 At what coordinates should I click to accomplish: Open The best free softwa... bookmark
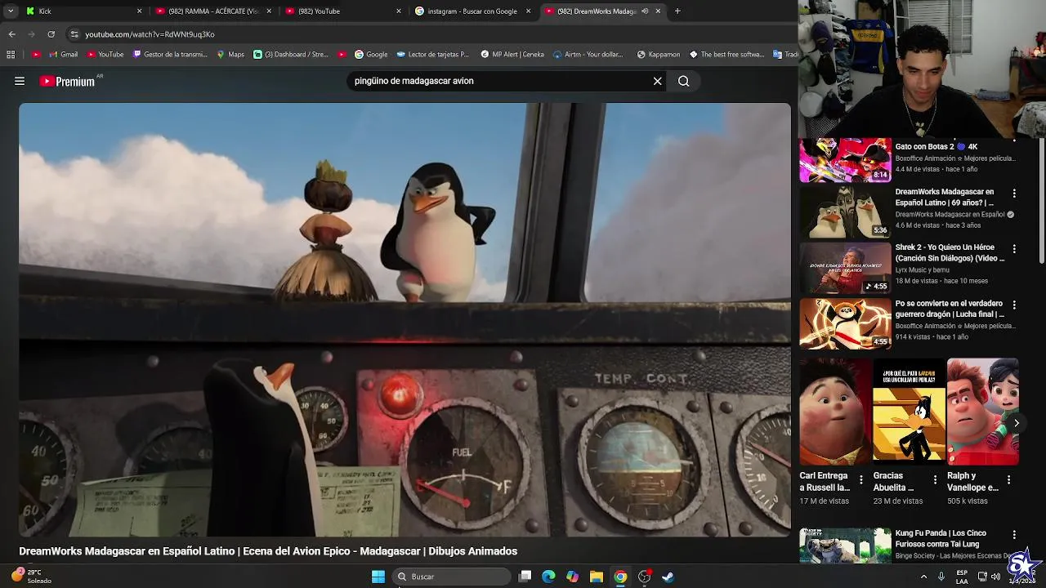[726, 55]
